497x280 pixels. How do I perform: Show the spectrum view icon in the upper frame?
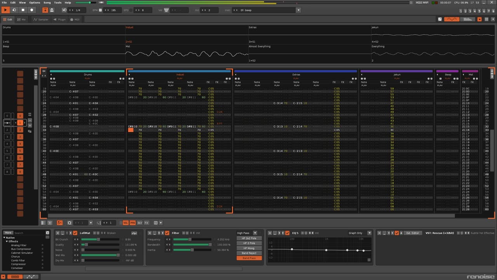pos(468,19)
